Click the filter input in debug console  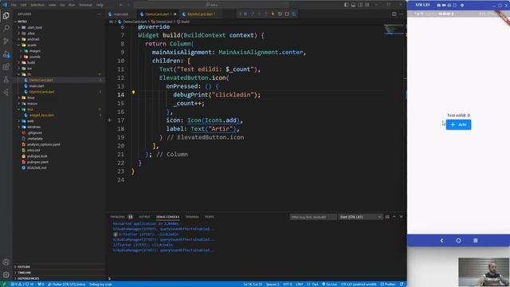point(313,217)
